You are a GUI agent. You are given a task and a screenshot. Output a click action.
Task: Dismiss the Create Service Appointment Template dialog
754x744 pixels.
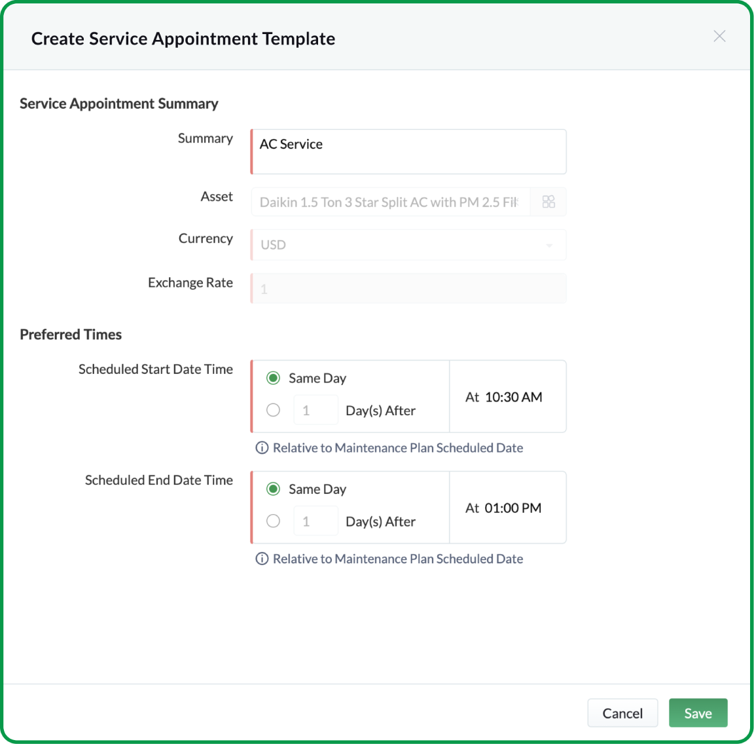tap(719, 37)
